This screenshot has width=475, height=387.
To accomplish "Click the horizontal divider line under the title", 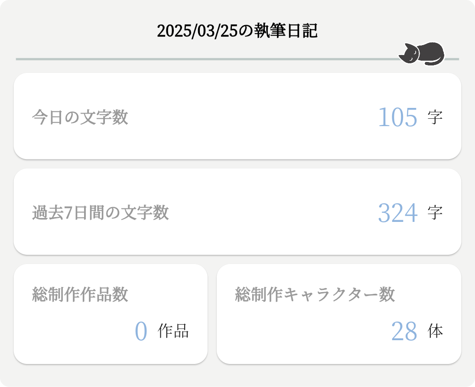I will coord(204,59).
